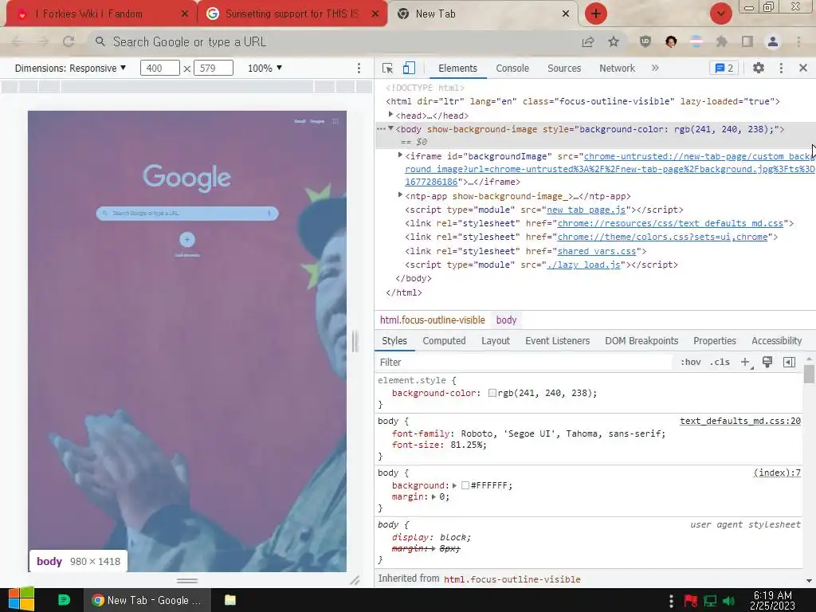Open the tab search dropdown arrow

[720, 14]
